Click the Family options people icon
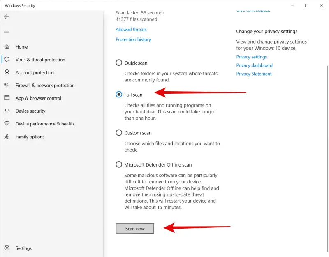Viewport: 329px width, 257px height. [7, 137]
